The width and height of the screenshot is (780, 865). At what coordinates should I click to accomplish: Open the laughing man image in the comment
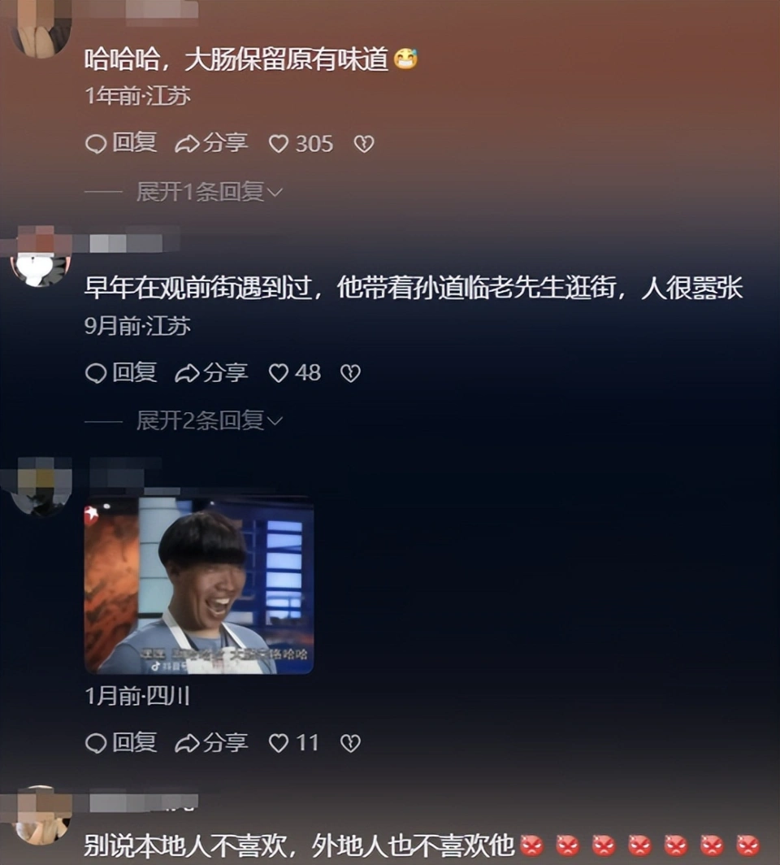click(x=199, y=586)
